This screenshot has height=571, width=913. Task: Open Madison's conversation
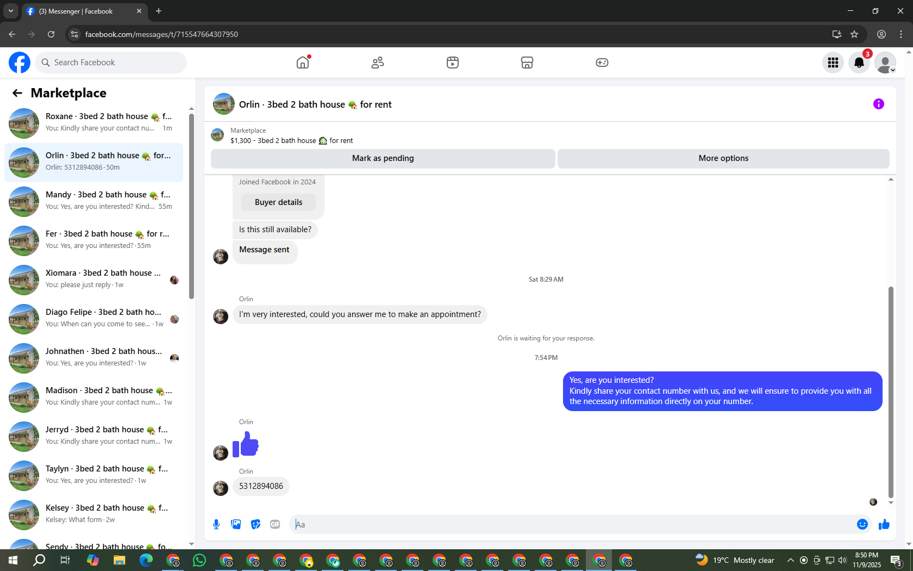point(93,397)
